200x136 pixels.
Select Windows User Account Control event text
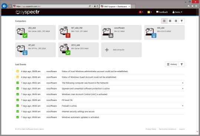coord(84,94)
